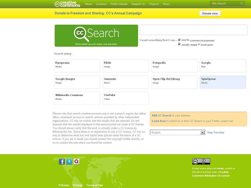
Task: Select Google web search
Action: click(x=223, y=66)
